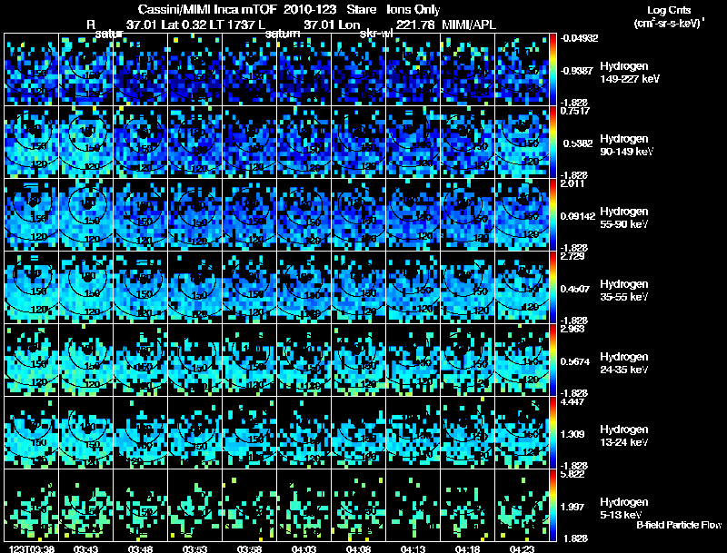
Task: Select the 'Lat 0.32' header value
Action: (184, 25)
